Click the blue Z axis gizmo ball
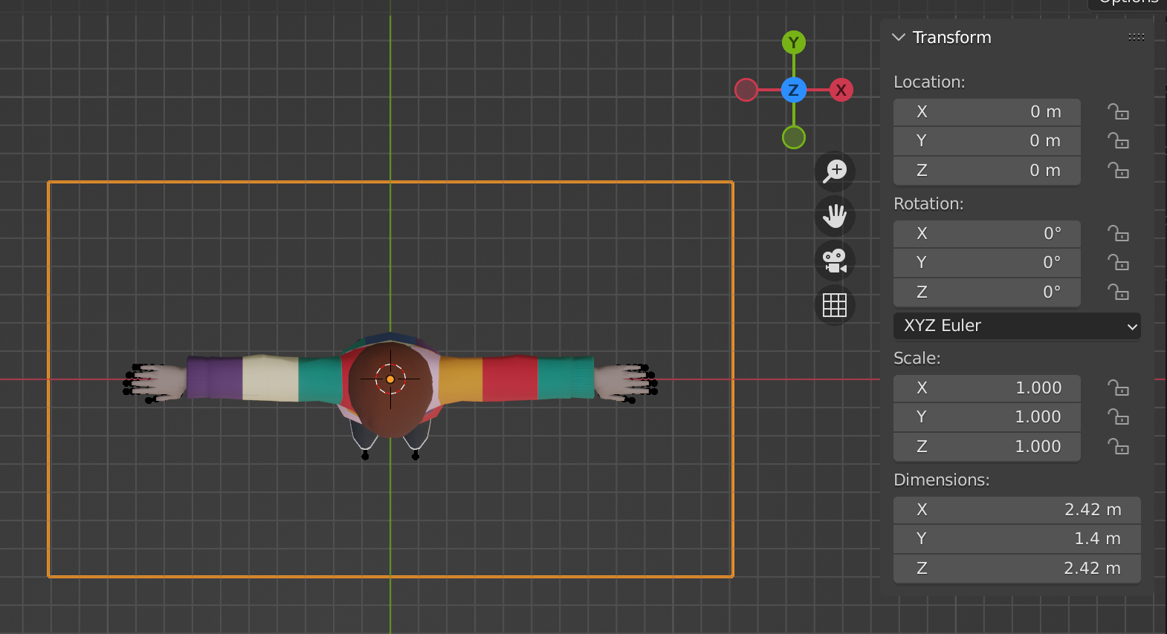Image resolution: width=1167 pixels, height=634 pixels. (794, 90)
